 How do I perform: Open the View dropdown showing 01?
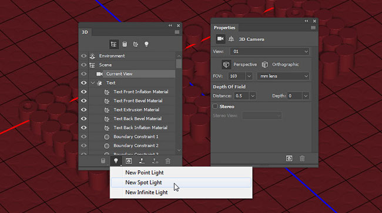(270, 52)
